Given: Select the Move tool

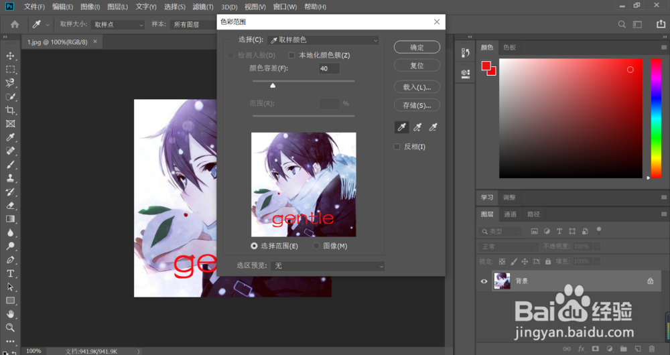Looking at the screenshot, I should 10,56.
